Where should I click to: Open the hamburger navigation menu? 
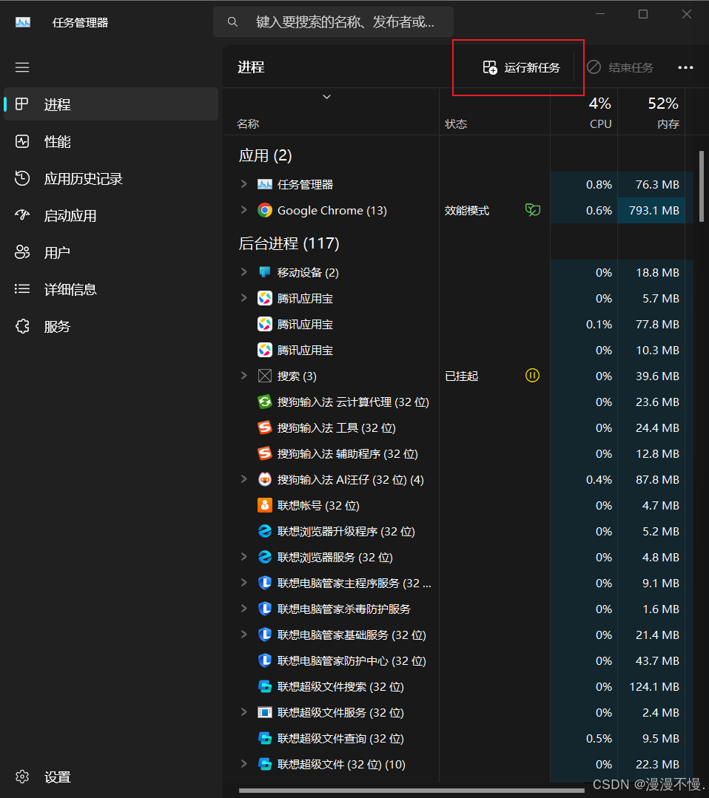pos(22,67)
